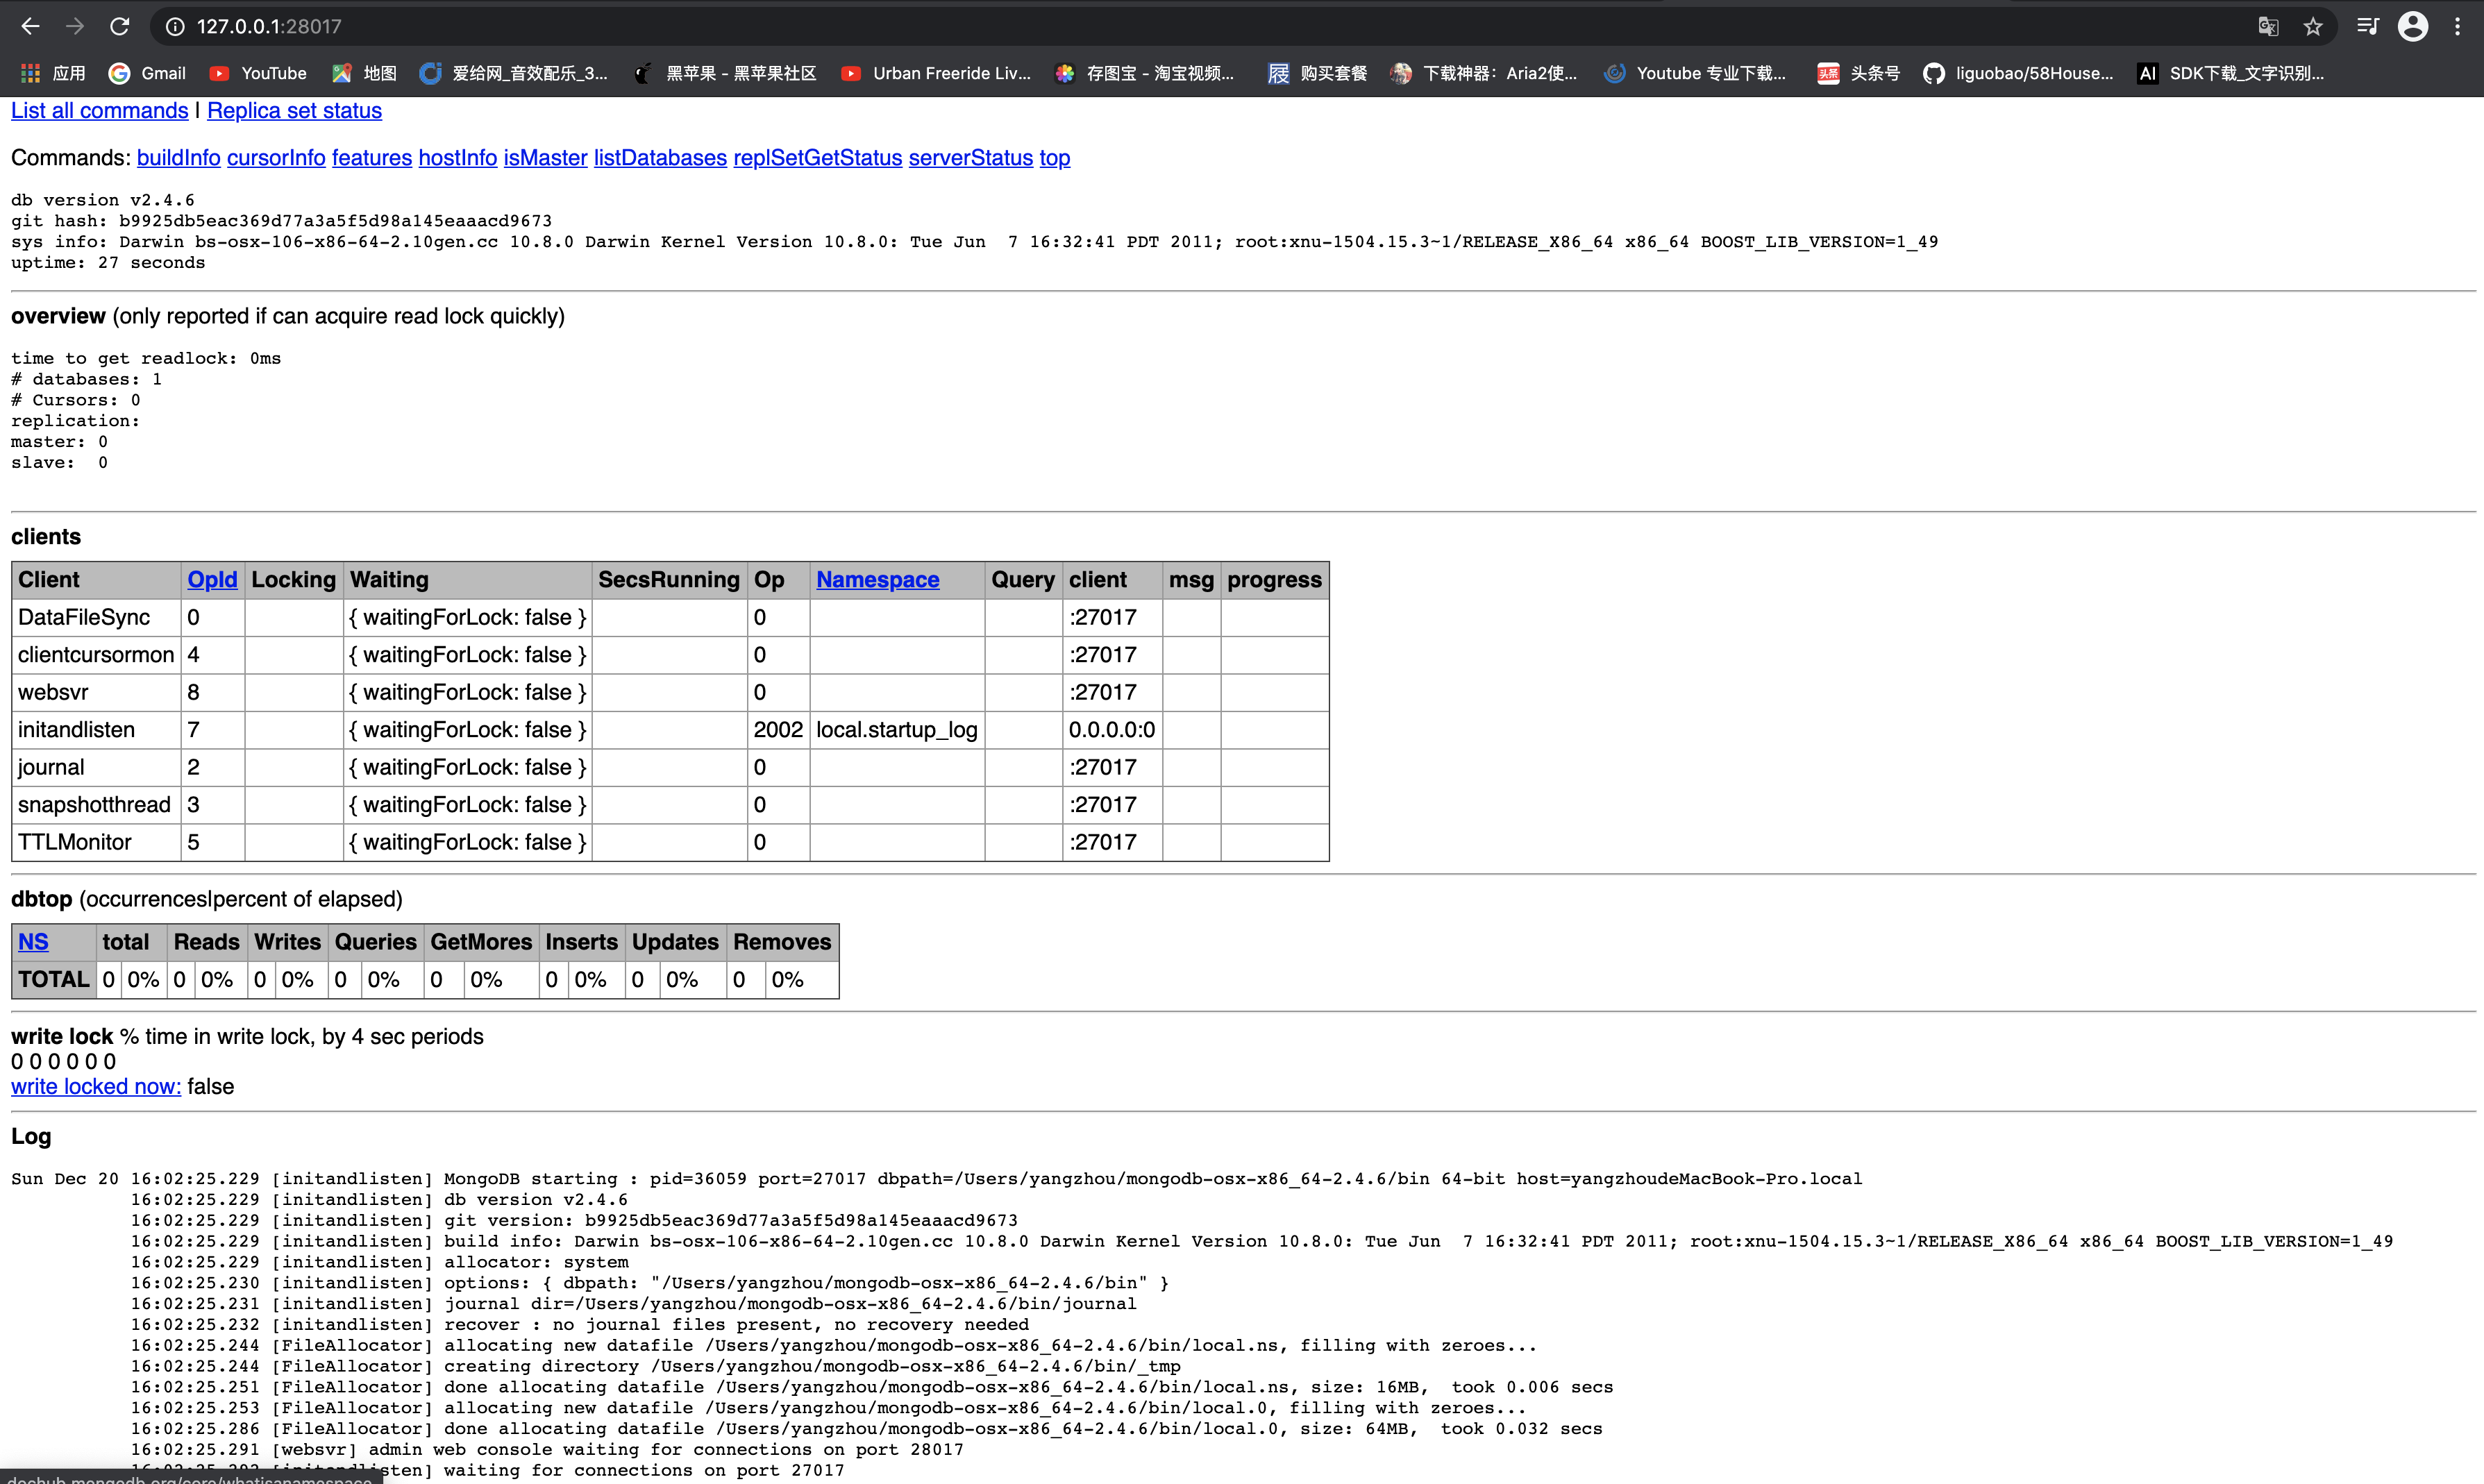Open Replica set status

(294, 111)
